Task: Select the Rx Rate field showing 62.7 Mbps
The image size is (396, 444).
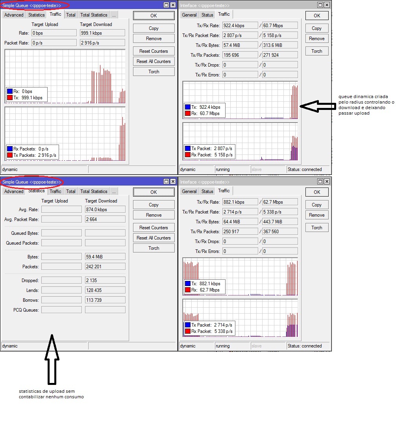Action: point(280,202)
